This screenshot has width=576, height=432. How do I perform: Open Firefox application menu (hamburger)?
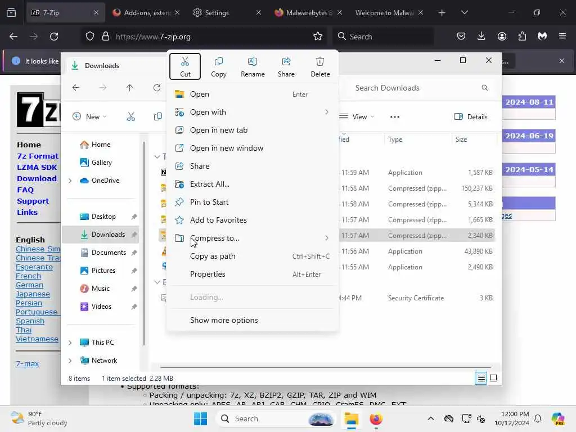pos(562,37)
